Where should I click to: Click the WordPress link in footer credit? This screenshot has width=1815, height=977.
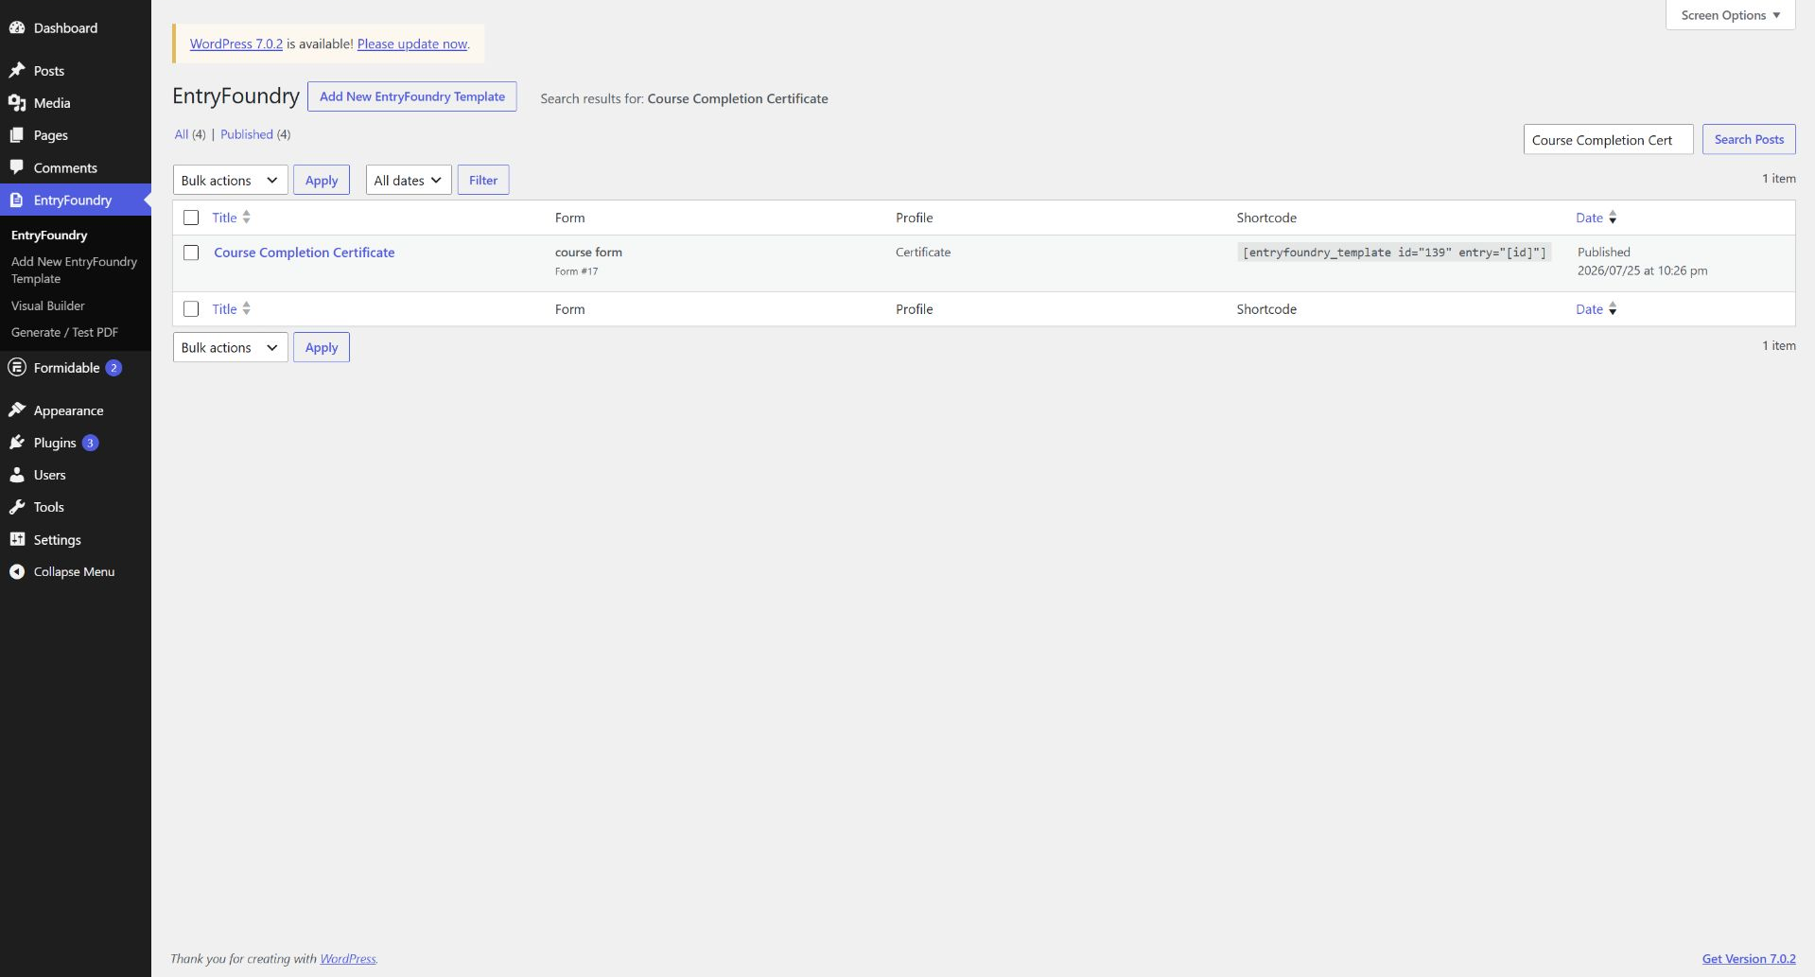click(x=347, y=958)
